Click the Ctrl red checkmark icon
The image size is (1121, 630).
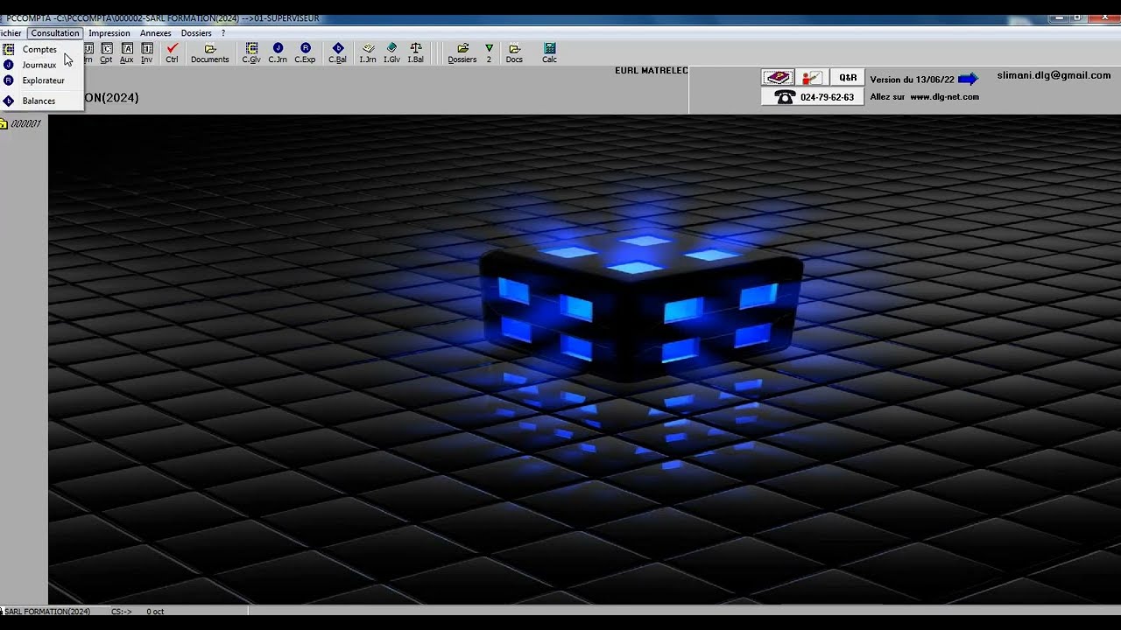(x=172, y=53)
